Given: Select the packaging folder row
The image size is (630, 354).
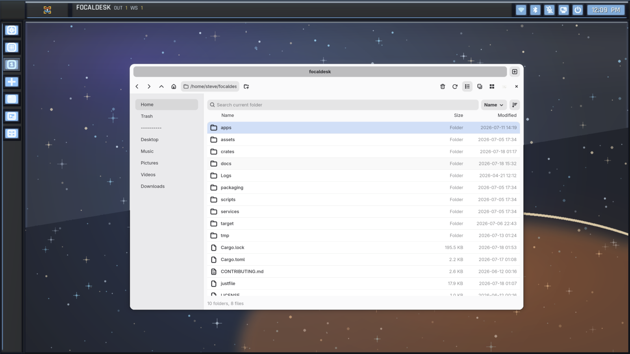Looking at the screenshot, I should pos(363,188).
